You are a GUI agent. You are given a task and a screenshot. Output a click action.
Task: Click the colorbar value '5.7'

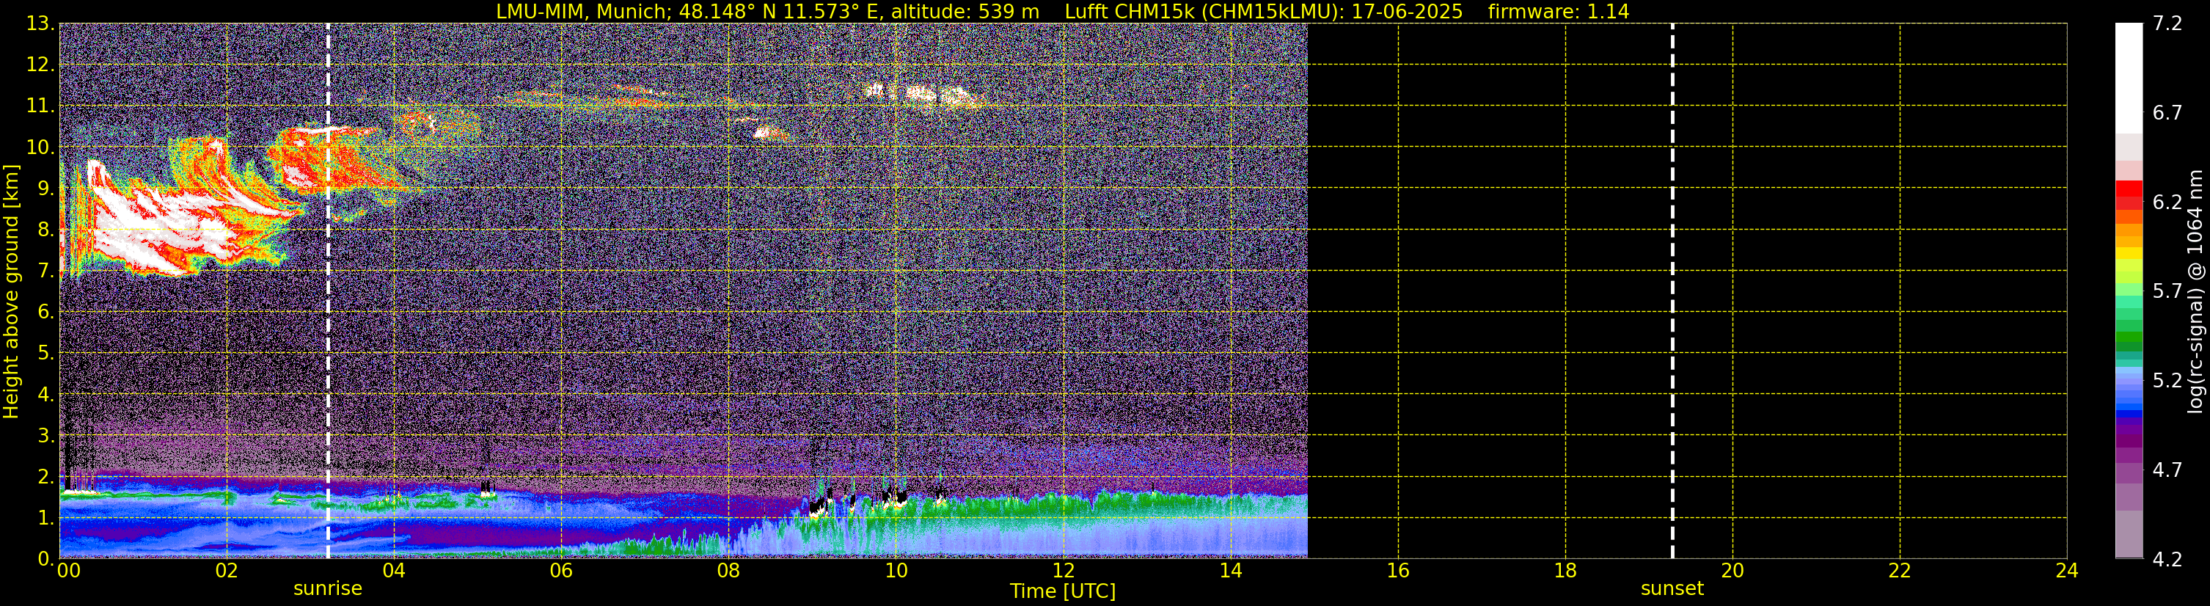pyautogui.click(x=2167, y=292)
